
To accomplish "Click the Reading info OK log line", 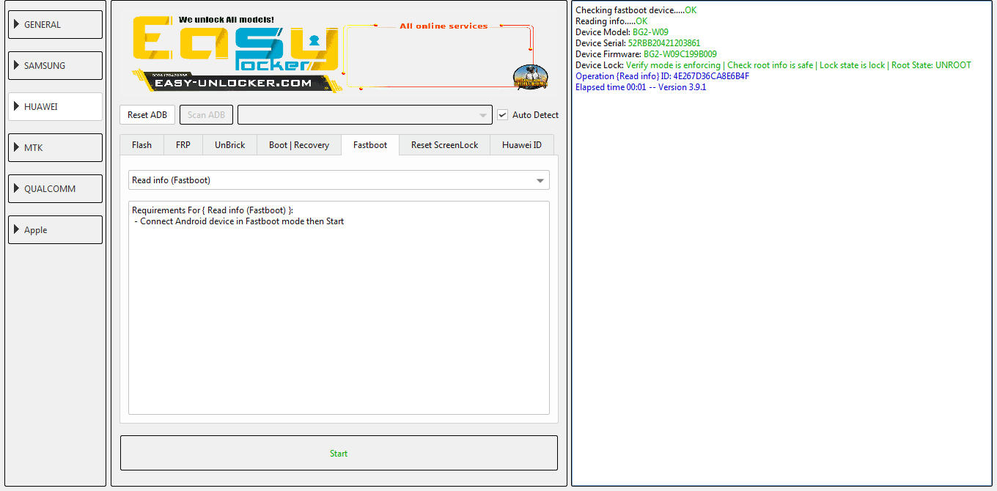I will pos(612,21).
